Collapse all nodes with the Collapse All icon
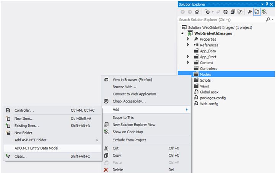 coord(233,12)
